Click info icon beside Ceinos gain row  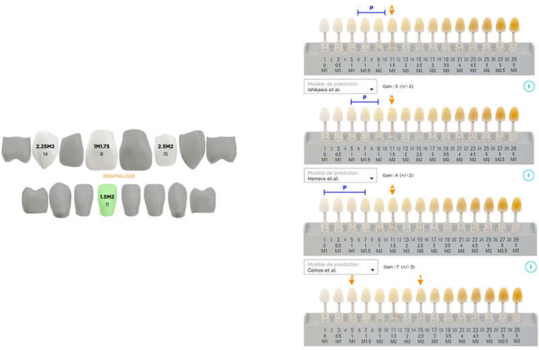pos(530,266)
